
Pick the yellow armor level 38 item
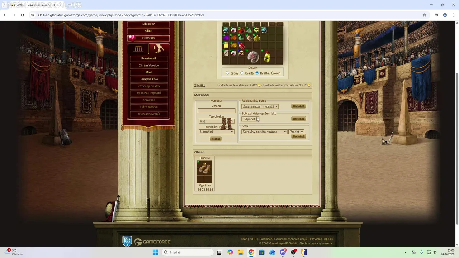click(x=256, y=38)
